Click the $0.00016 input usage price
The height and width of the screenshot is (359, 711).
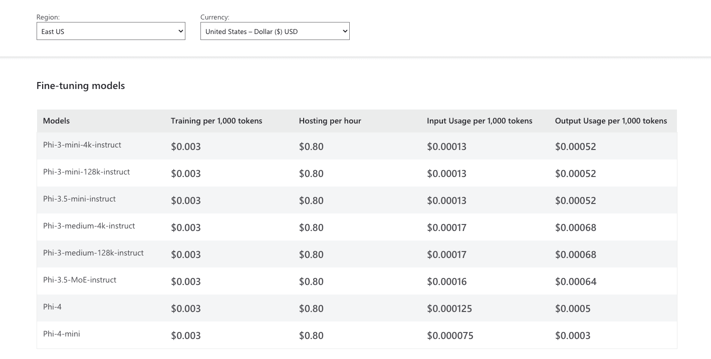click(x=447, y=281)
